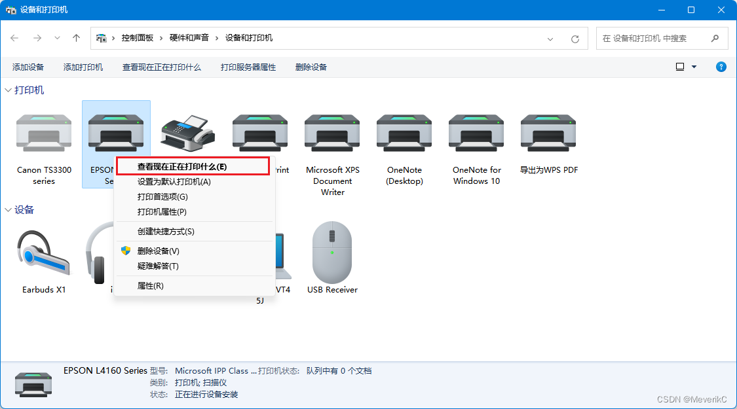This screenshot has height=409, width=737.
Task: Expand breadcrumb arrow after 控制面板
Action: (161, 38)
